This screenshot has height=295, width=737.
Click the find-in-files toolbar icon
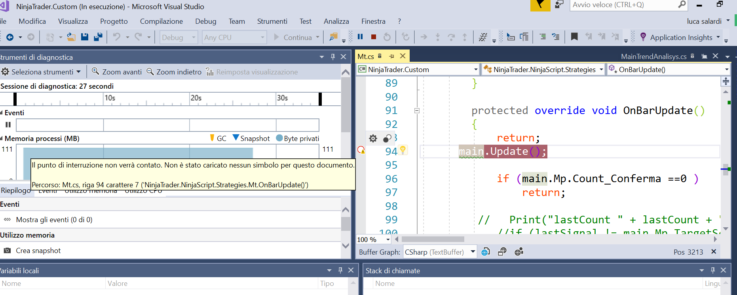click(334, 37)
